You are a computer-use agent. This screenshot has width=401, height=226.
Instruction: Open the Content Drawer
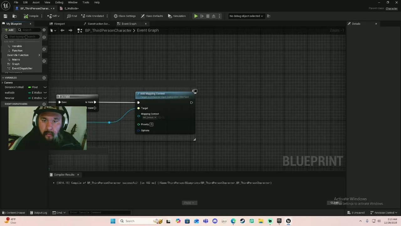(13, 213)
